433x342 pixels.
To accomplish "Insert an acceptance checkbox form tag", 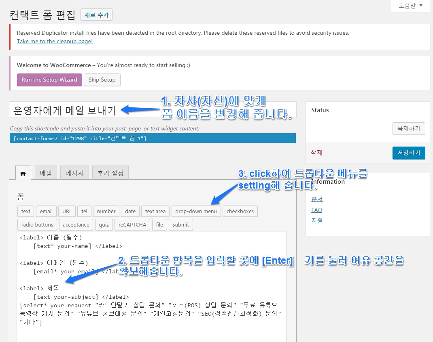I will click(x=76, y=225).
